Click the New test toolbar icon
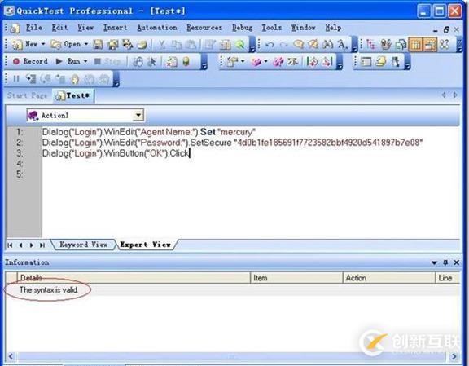The height and width of the screenshot is (366, 469). [x=17, y=44]
